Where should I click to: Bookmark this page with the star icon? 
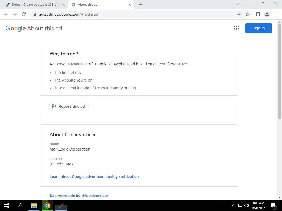coord(247,14)
